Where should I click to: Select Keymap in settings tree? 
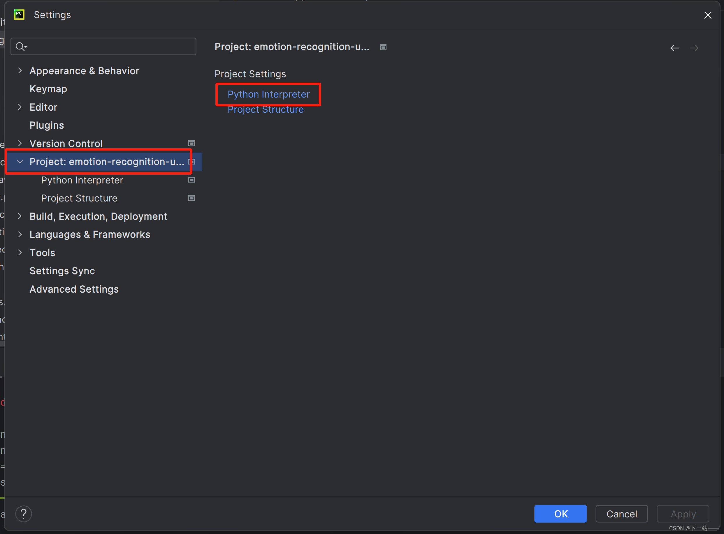pyautogui.click(x=48, y=89)
